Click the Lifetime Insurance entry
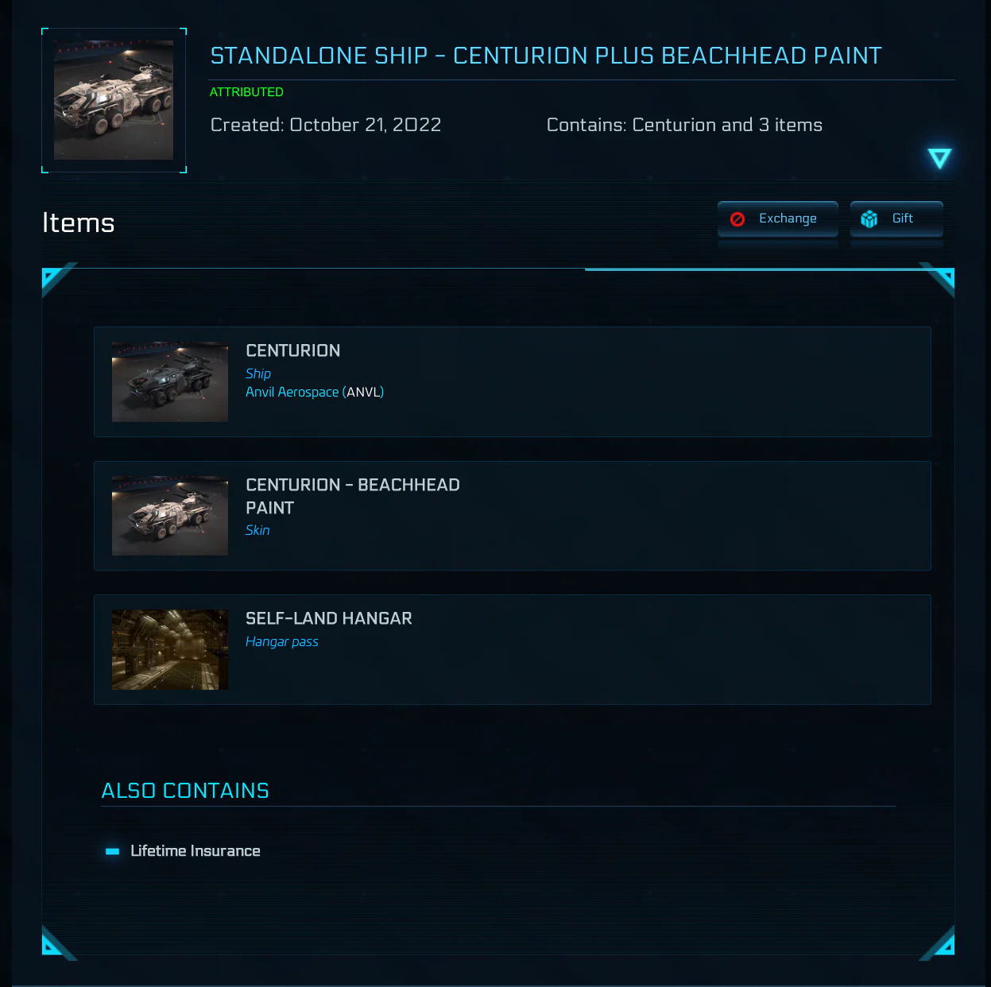 point(195,851)
